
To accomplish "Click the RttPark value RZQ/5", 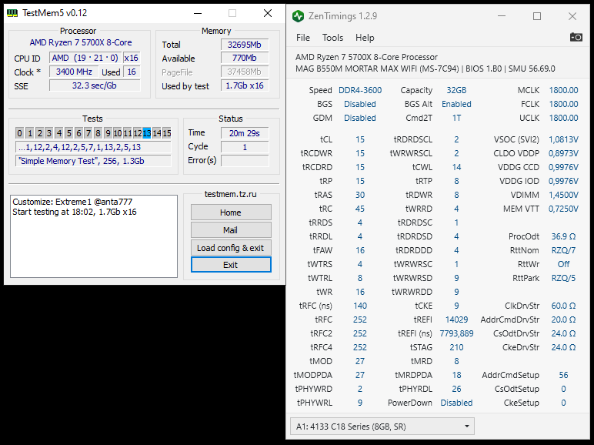I will point(564,278).
